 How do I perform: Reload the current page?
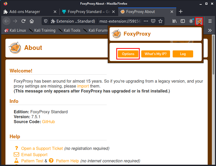point(23,21)
